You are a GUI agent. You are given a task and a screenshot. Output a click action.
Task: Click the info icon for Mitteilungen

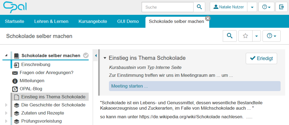click(15, 81)
